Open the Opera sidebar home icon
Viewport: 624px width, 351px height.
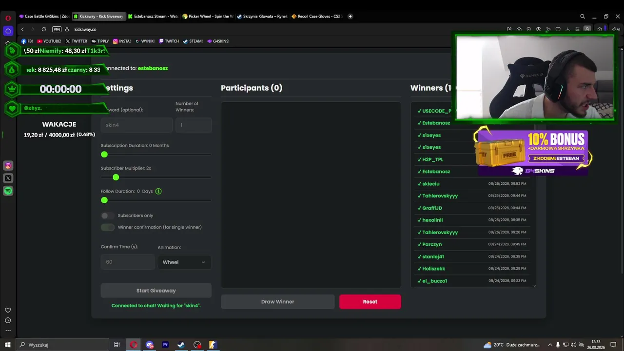pos(8,31)
